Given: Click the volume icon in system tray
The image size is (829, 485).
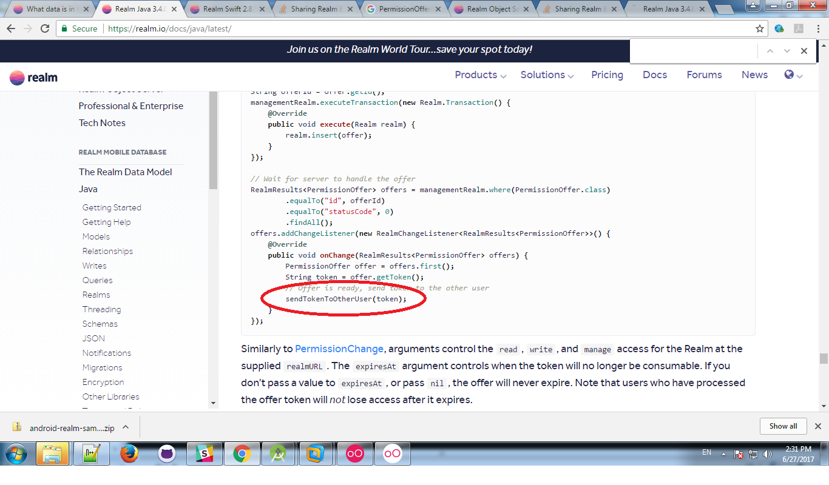Looking at the screenshot, I should coord(767,453).
